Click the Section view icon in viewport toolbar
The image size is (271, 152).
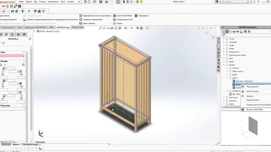[x=112, y=28]
